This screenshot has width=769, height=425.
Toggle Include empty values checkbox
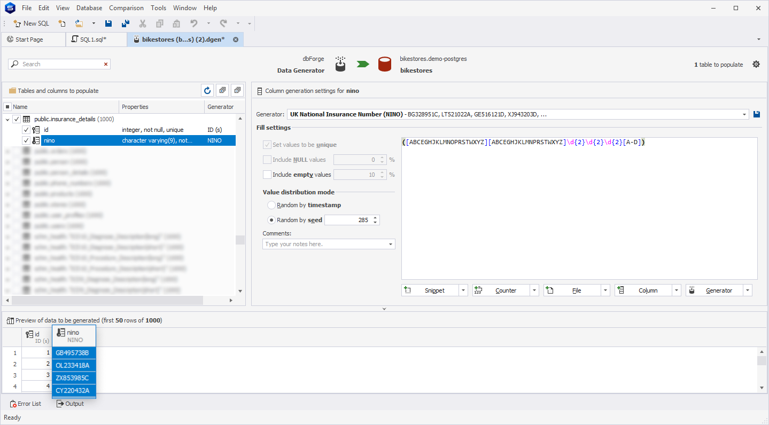pos(267,175)
